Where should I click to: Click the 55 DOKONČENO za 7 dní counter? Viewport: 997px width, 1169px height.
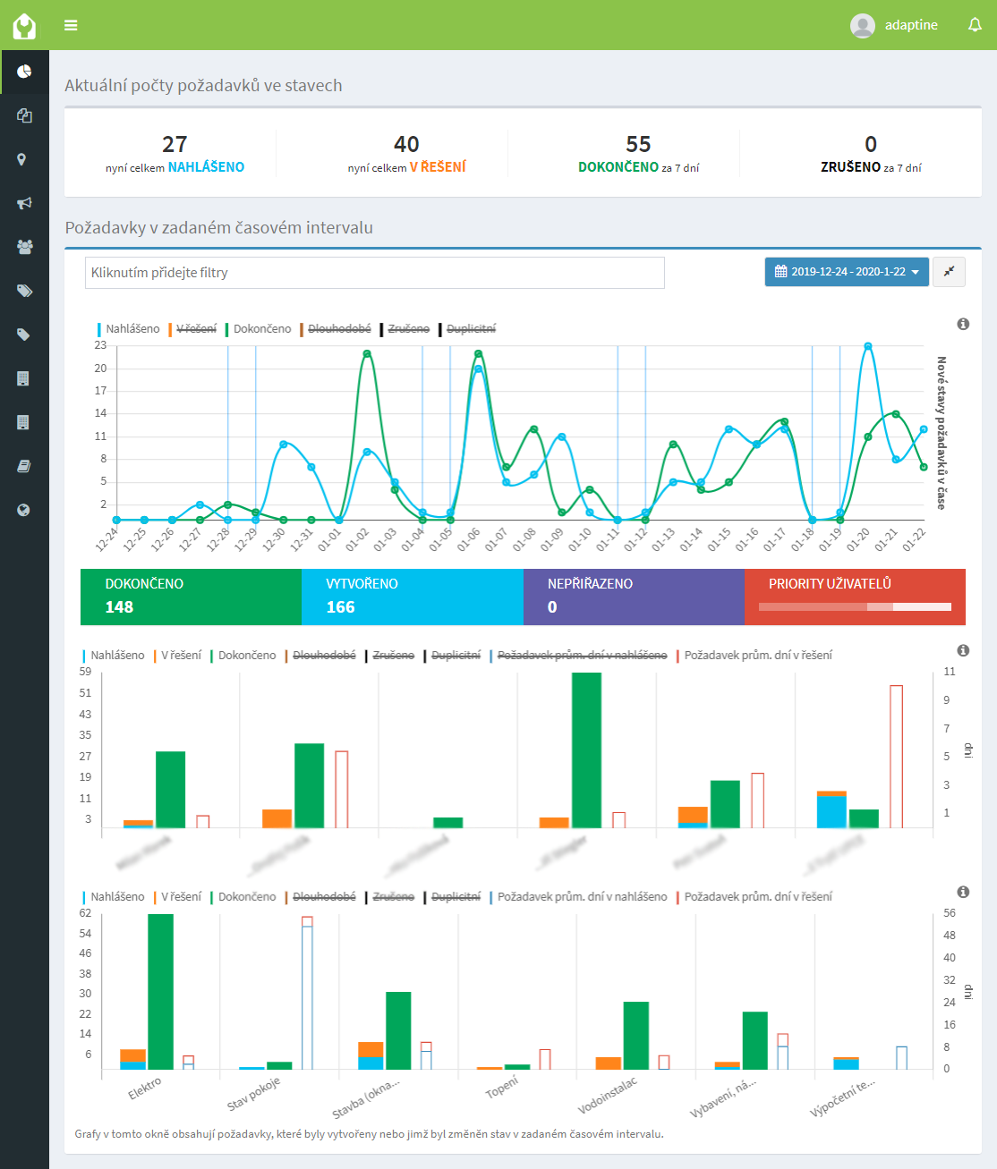click(636, 152)
